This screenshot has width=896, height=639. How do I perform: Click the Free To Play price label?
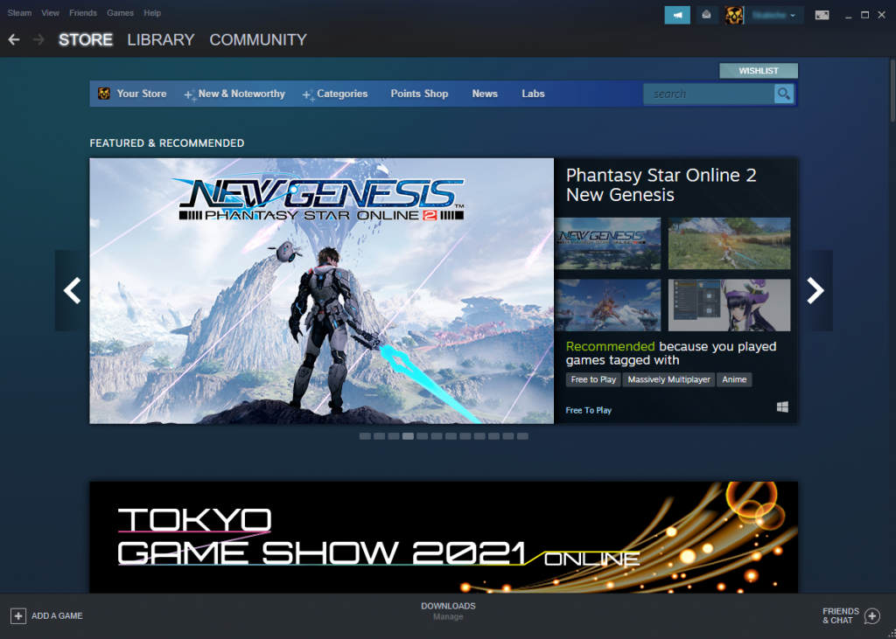click(589, 410)
